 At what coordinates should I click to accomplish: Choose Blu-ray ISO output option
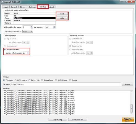click(29, 80)
